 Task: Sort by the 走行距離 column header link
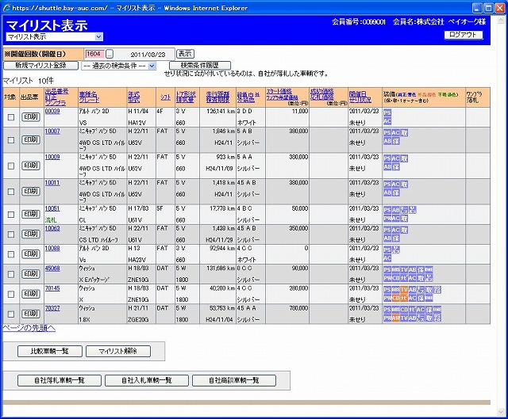coord(217,94)
